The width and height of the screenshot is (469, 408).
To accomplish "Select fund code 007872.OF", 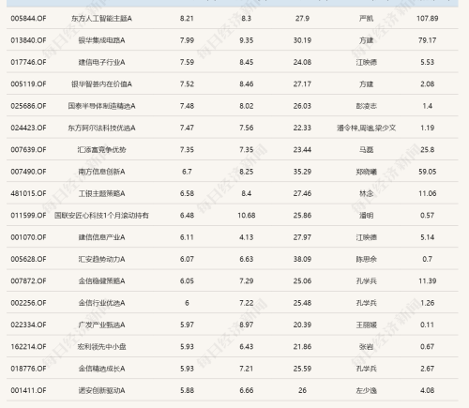I will tap(28, 281).
